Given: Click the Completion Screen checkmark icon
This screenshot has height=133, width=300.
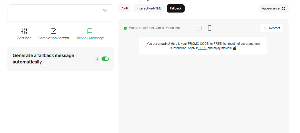Looking at the screenshot, I should click(53, 31).
